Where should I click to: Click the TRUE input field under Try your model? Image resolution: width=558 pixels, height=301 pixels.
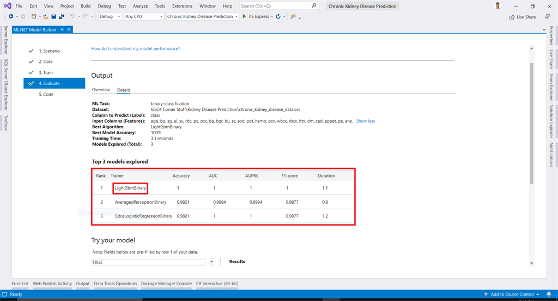pos(148,262)
